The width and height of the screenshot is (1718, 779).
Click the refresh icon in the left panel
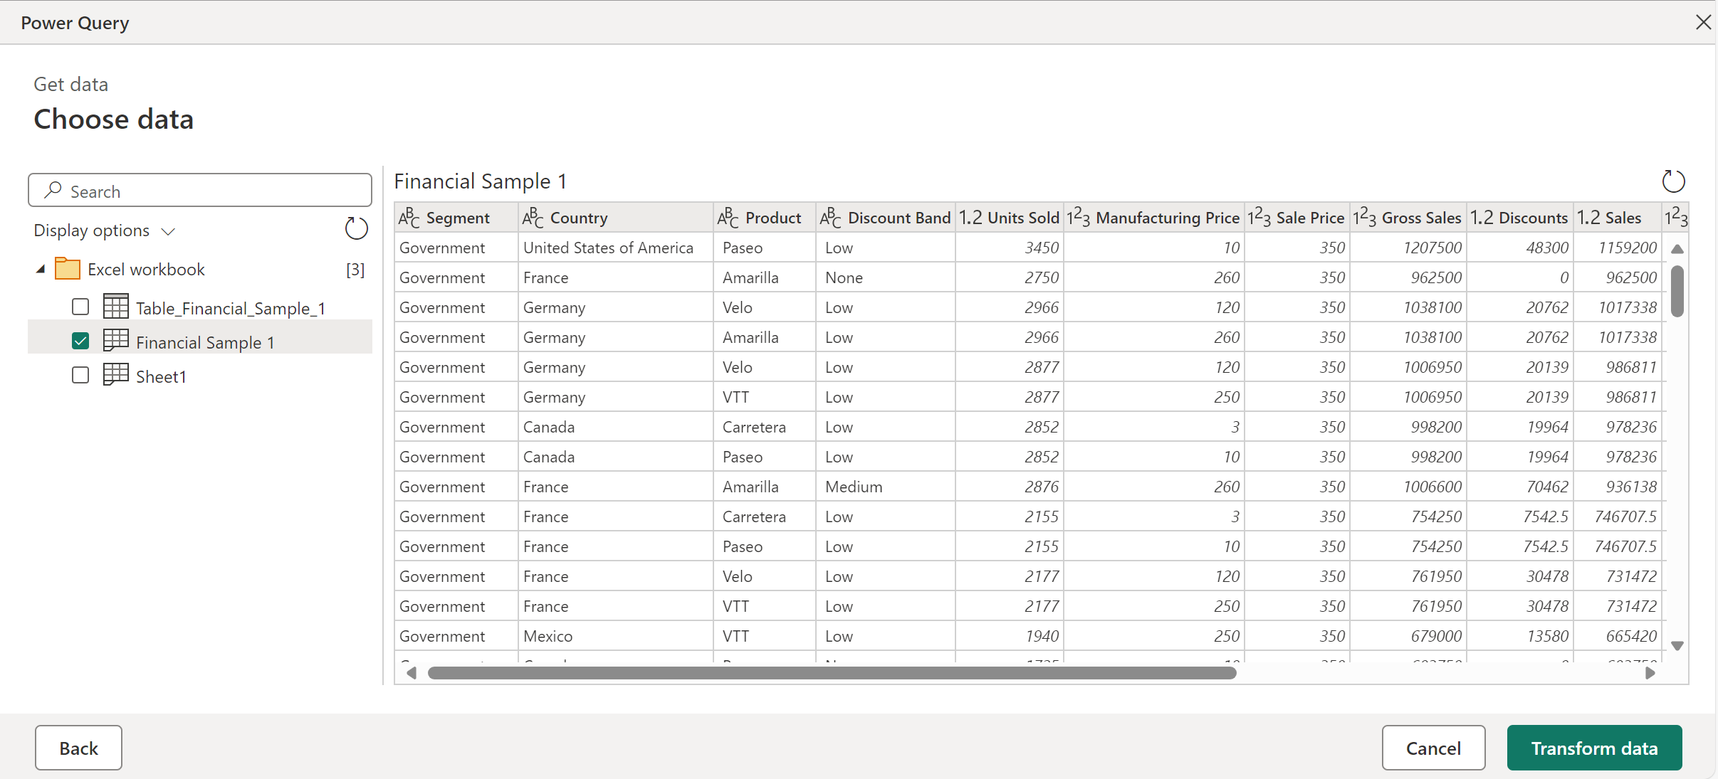[355, 230]
